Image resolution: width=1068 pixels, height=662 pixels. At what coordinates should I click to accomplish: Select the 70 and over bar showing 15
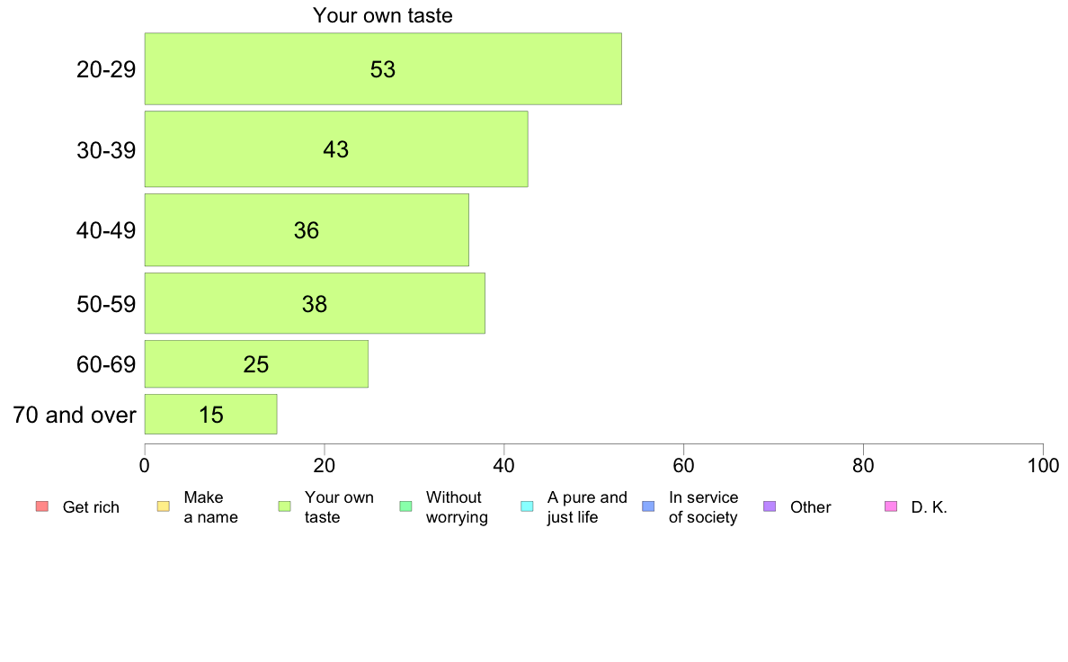(210, 414)
